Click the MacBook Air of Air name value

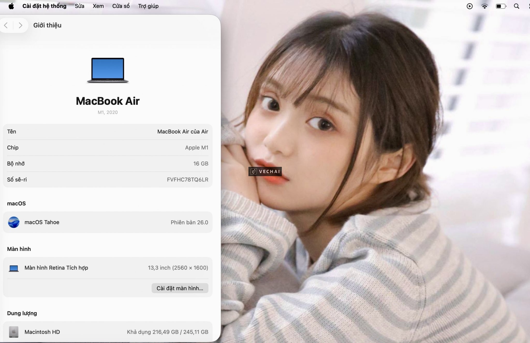[x=183, y=132]
